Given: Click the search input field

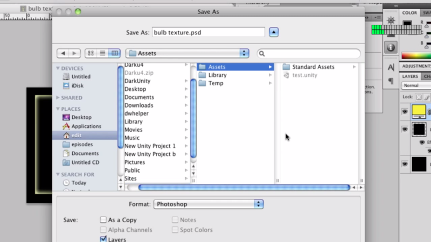Looking at the screenshot, I should point(309,53).
